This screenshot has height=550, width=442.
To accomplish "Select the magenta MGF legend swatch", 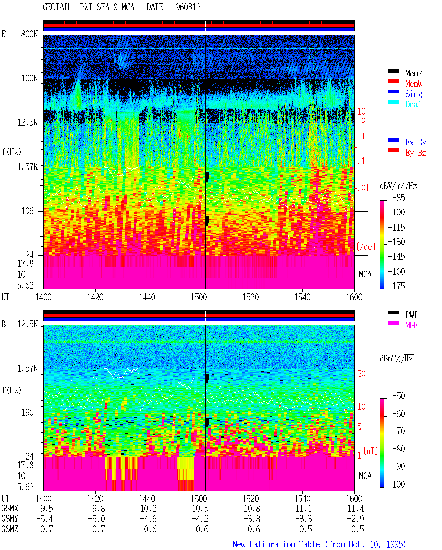I will (x=394, y=323).
